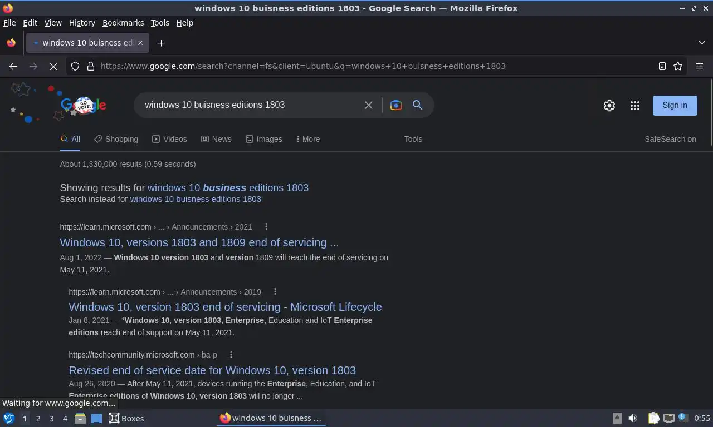Open network status tray icon

[668, 418]
